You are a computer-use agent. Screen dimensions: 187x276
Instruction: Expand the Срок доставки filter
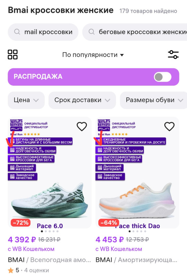click(82, 100)
